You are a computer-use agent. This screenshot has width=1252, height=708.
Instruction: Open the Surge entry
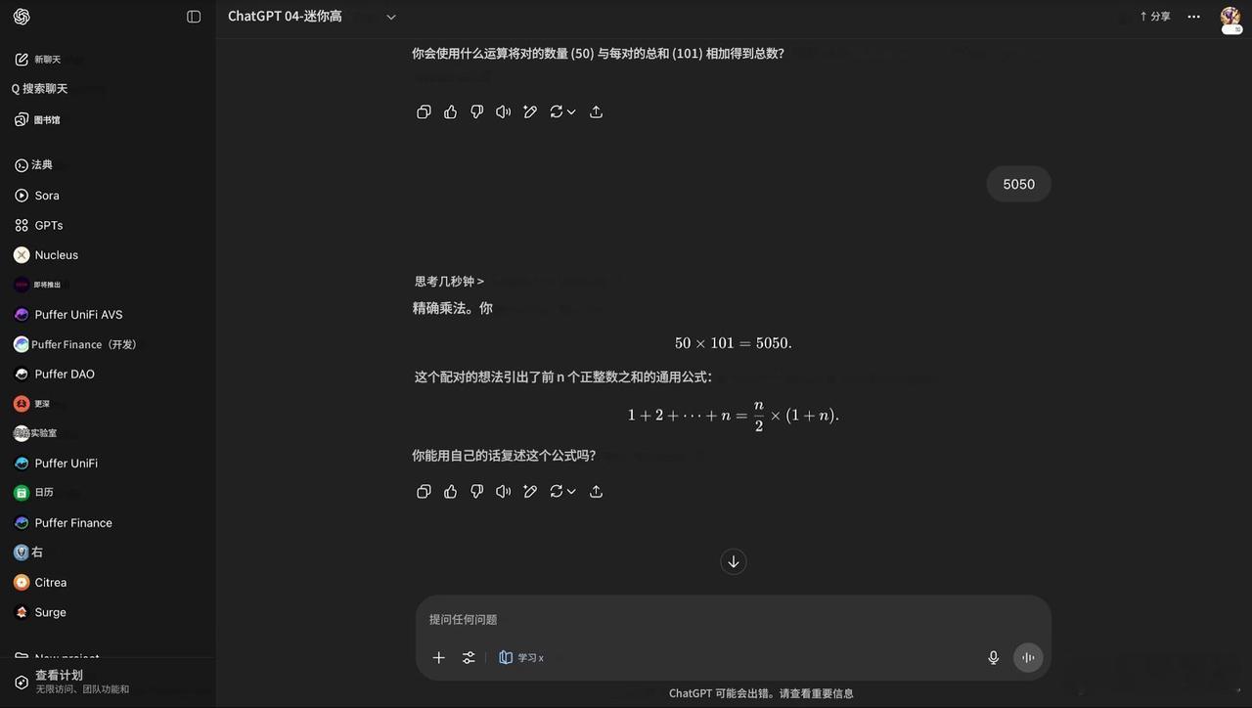pyautogui.click(x=41, y=612)
